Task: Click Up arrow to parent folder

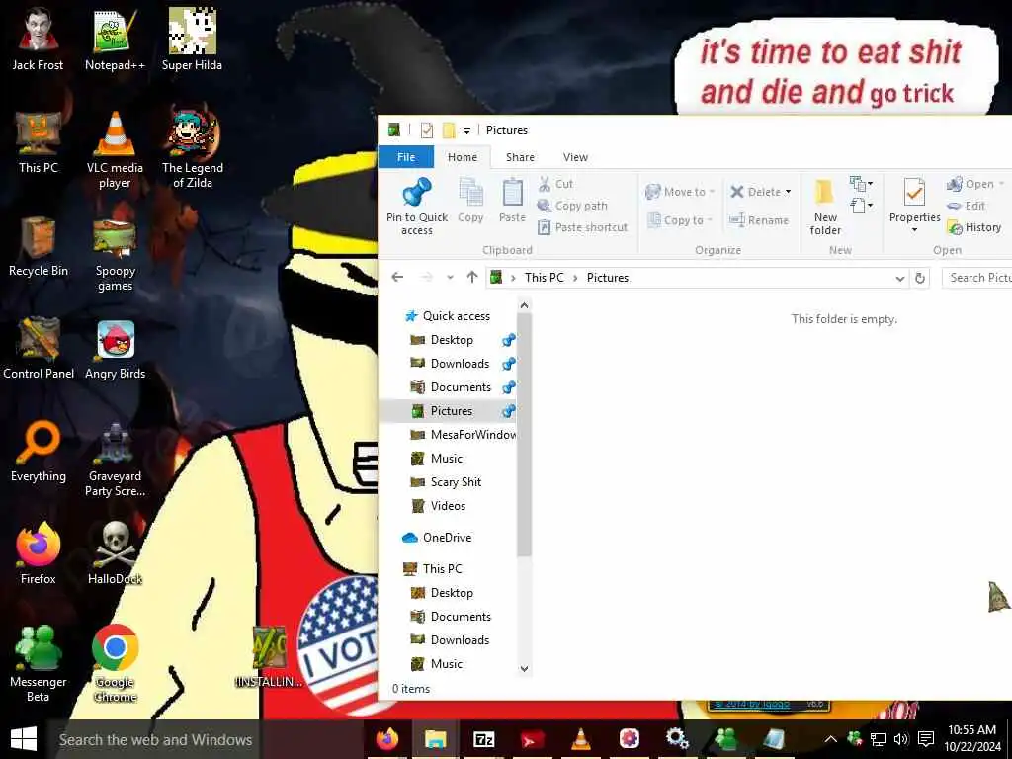Action: point(471,277)
